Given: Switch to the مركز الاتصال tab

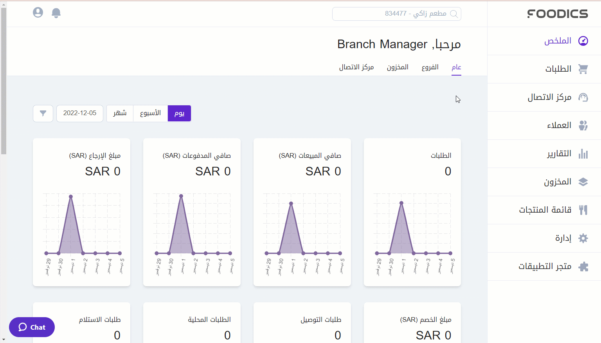Looking at the screenshot, I should click(356, 67).
